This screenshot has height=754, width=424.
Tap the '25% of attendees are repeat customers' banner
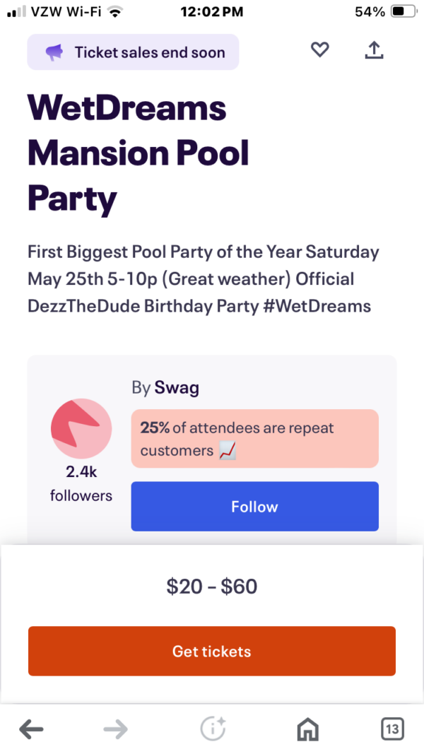click(254, 439)
